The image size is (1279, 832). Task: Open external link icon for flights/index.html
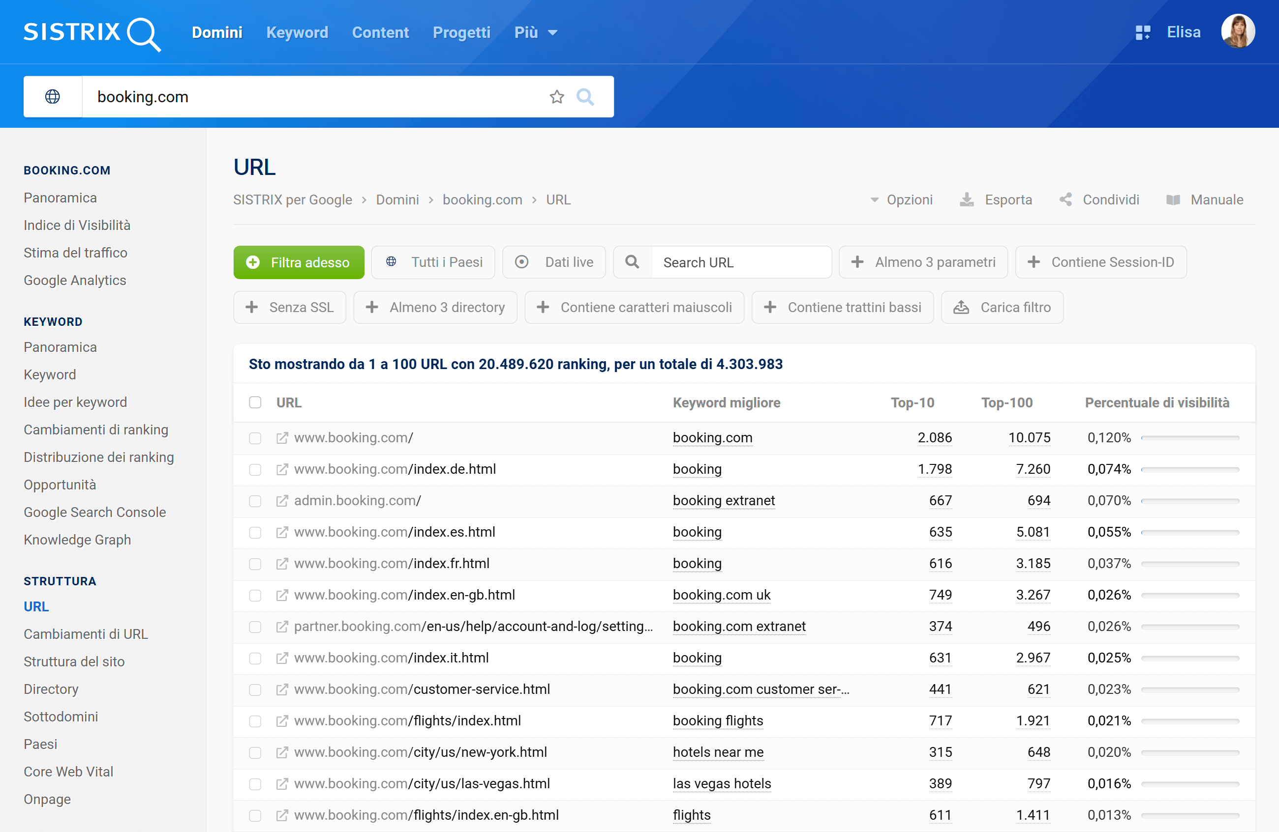(282, 721)
